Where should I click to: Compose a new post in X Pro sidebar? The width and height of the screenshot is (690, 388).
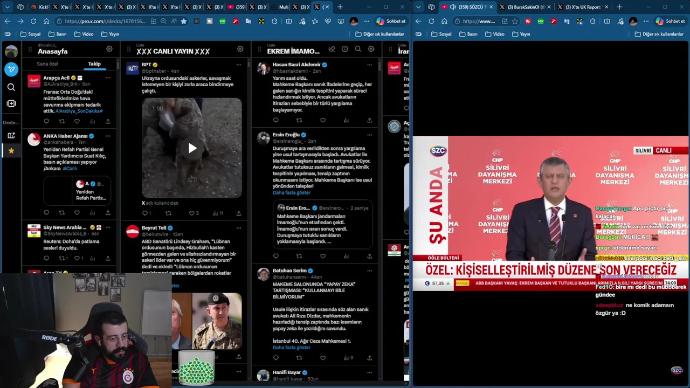coord(11,69)
